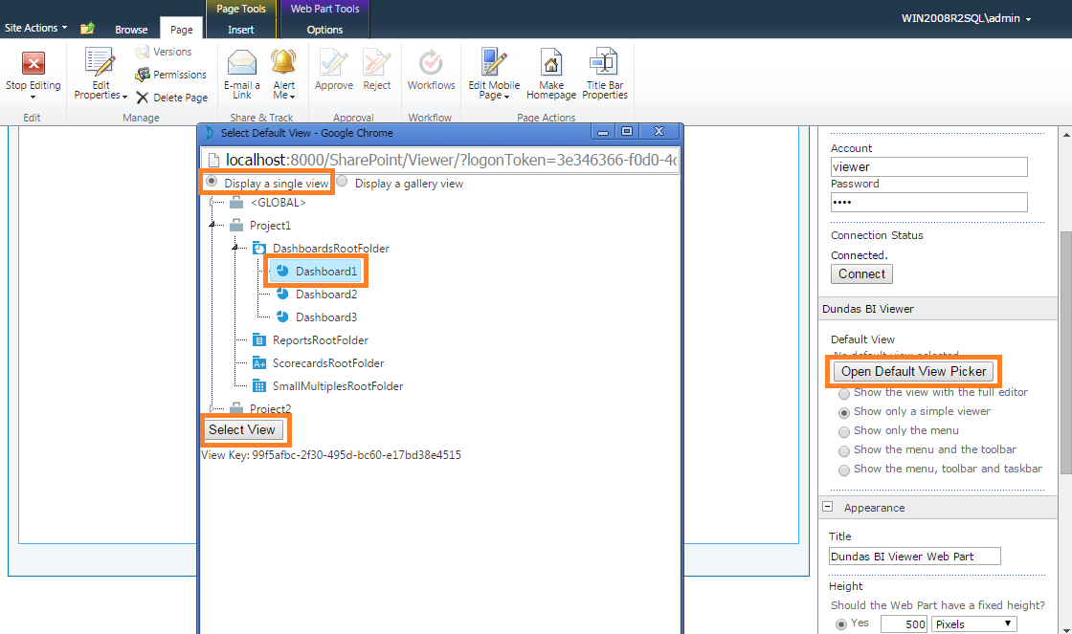Open the Insert tab under Page Tools

240,30
